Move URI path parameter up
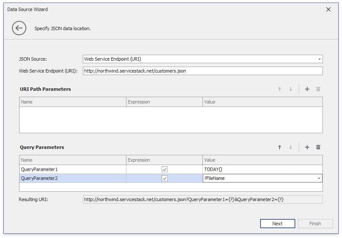342x238 pixels. point(280,89)
